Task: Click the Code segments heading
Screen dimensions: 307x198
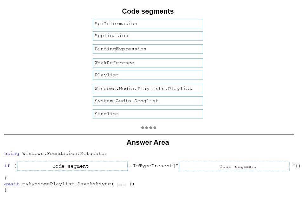Action: pos(148,11)
